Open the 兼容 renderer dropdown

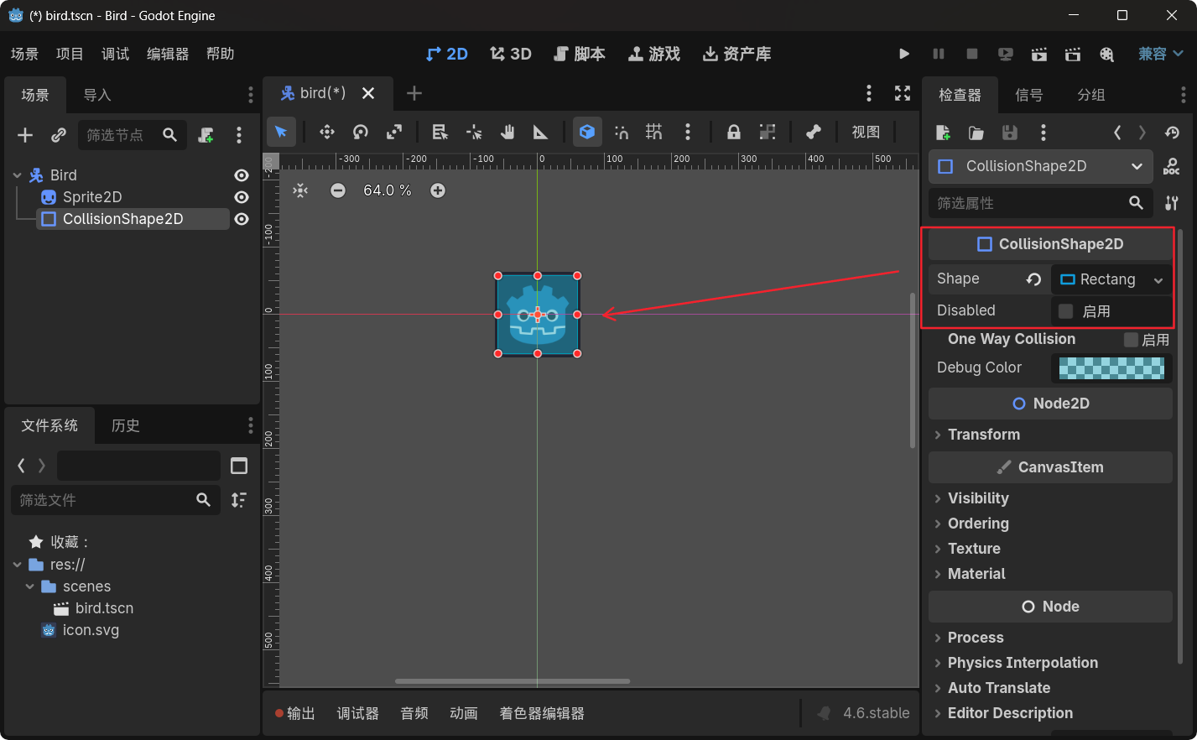tap(1161, 54)
